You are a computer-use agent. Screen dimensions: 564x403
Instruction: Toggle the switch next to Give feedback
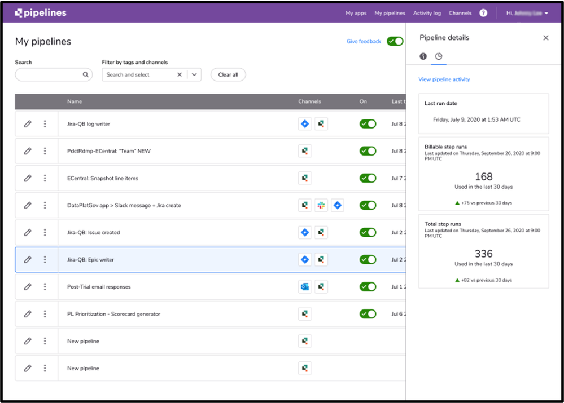(x=395, y=41)
